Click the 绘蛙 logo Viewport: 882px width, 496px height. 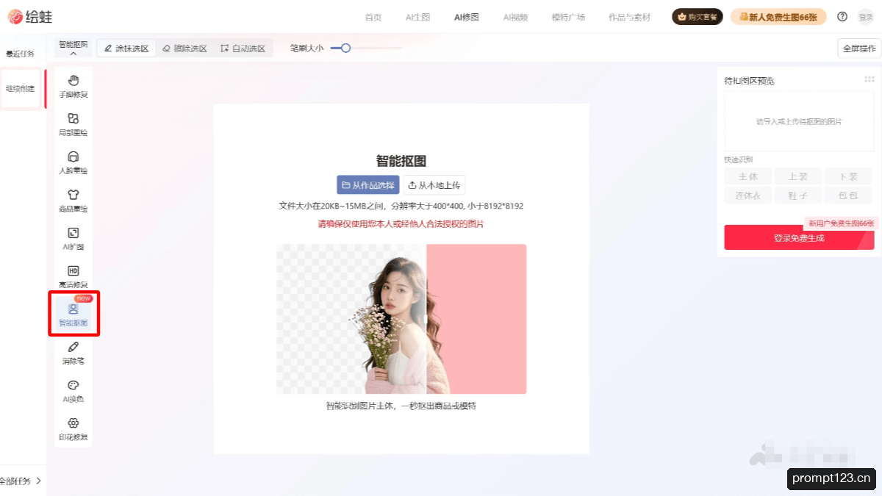(31, 17)
